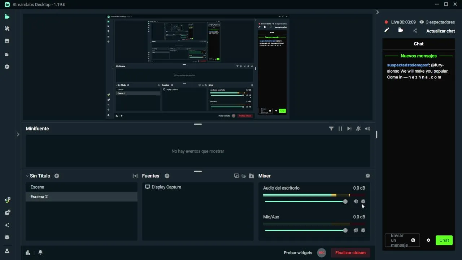
Task: Click Probar widgets
Action: point(298,253)
